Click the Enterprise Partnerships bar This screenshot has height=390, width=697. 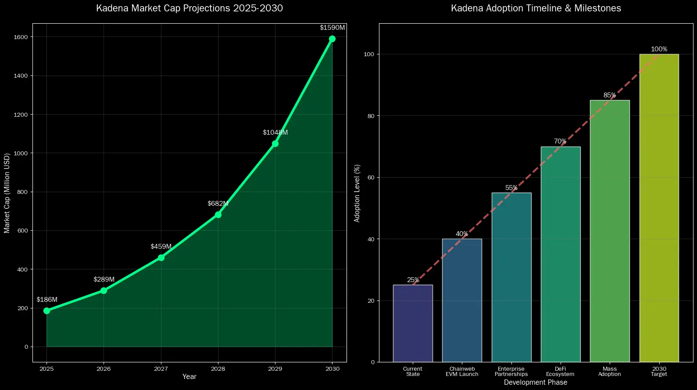pyautogui.click(x=511, y=277)
